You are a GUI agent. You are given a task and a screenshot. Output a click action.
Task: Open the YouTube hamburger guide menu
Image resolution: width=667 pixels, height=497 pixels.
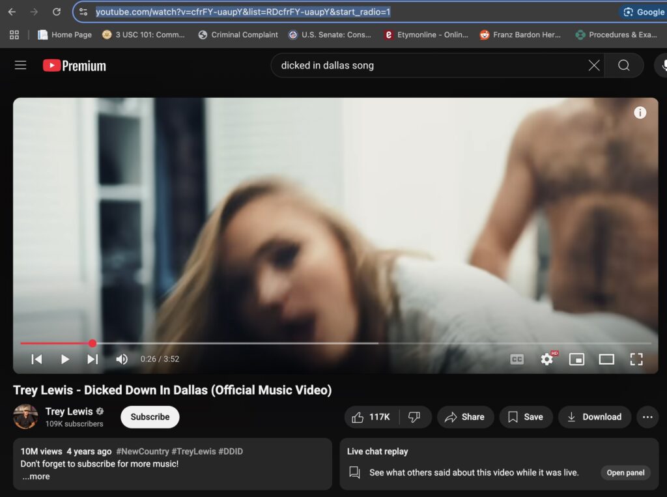tap(21, 65)
